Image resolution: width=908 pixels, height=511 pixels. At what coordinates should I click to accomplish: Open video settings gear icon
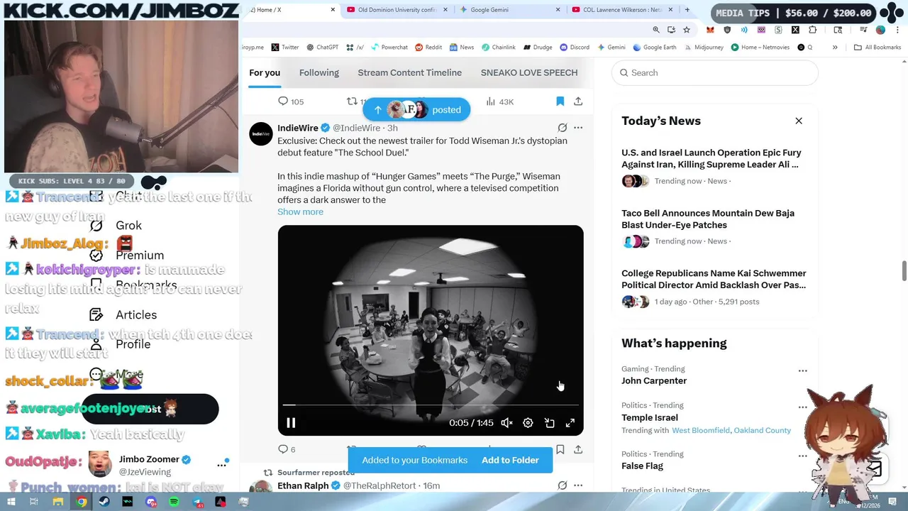click(x=528, y=423)
